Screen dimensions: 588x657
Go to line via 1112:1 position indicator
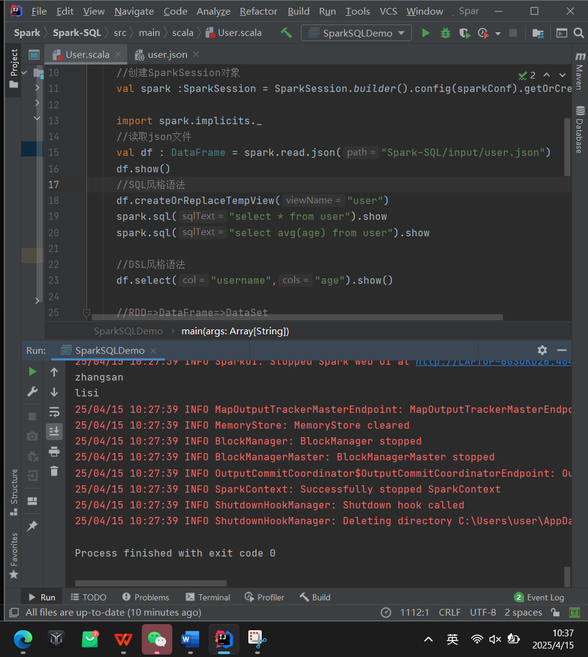coord(414,612)
